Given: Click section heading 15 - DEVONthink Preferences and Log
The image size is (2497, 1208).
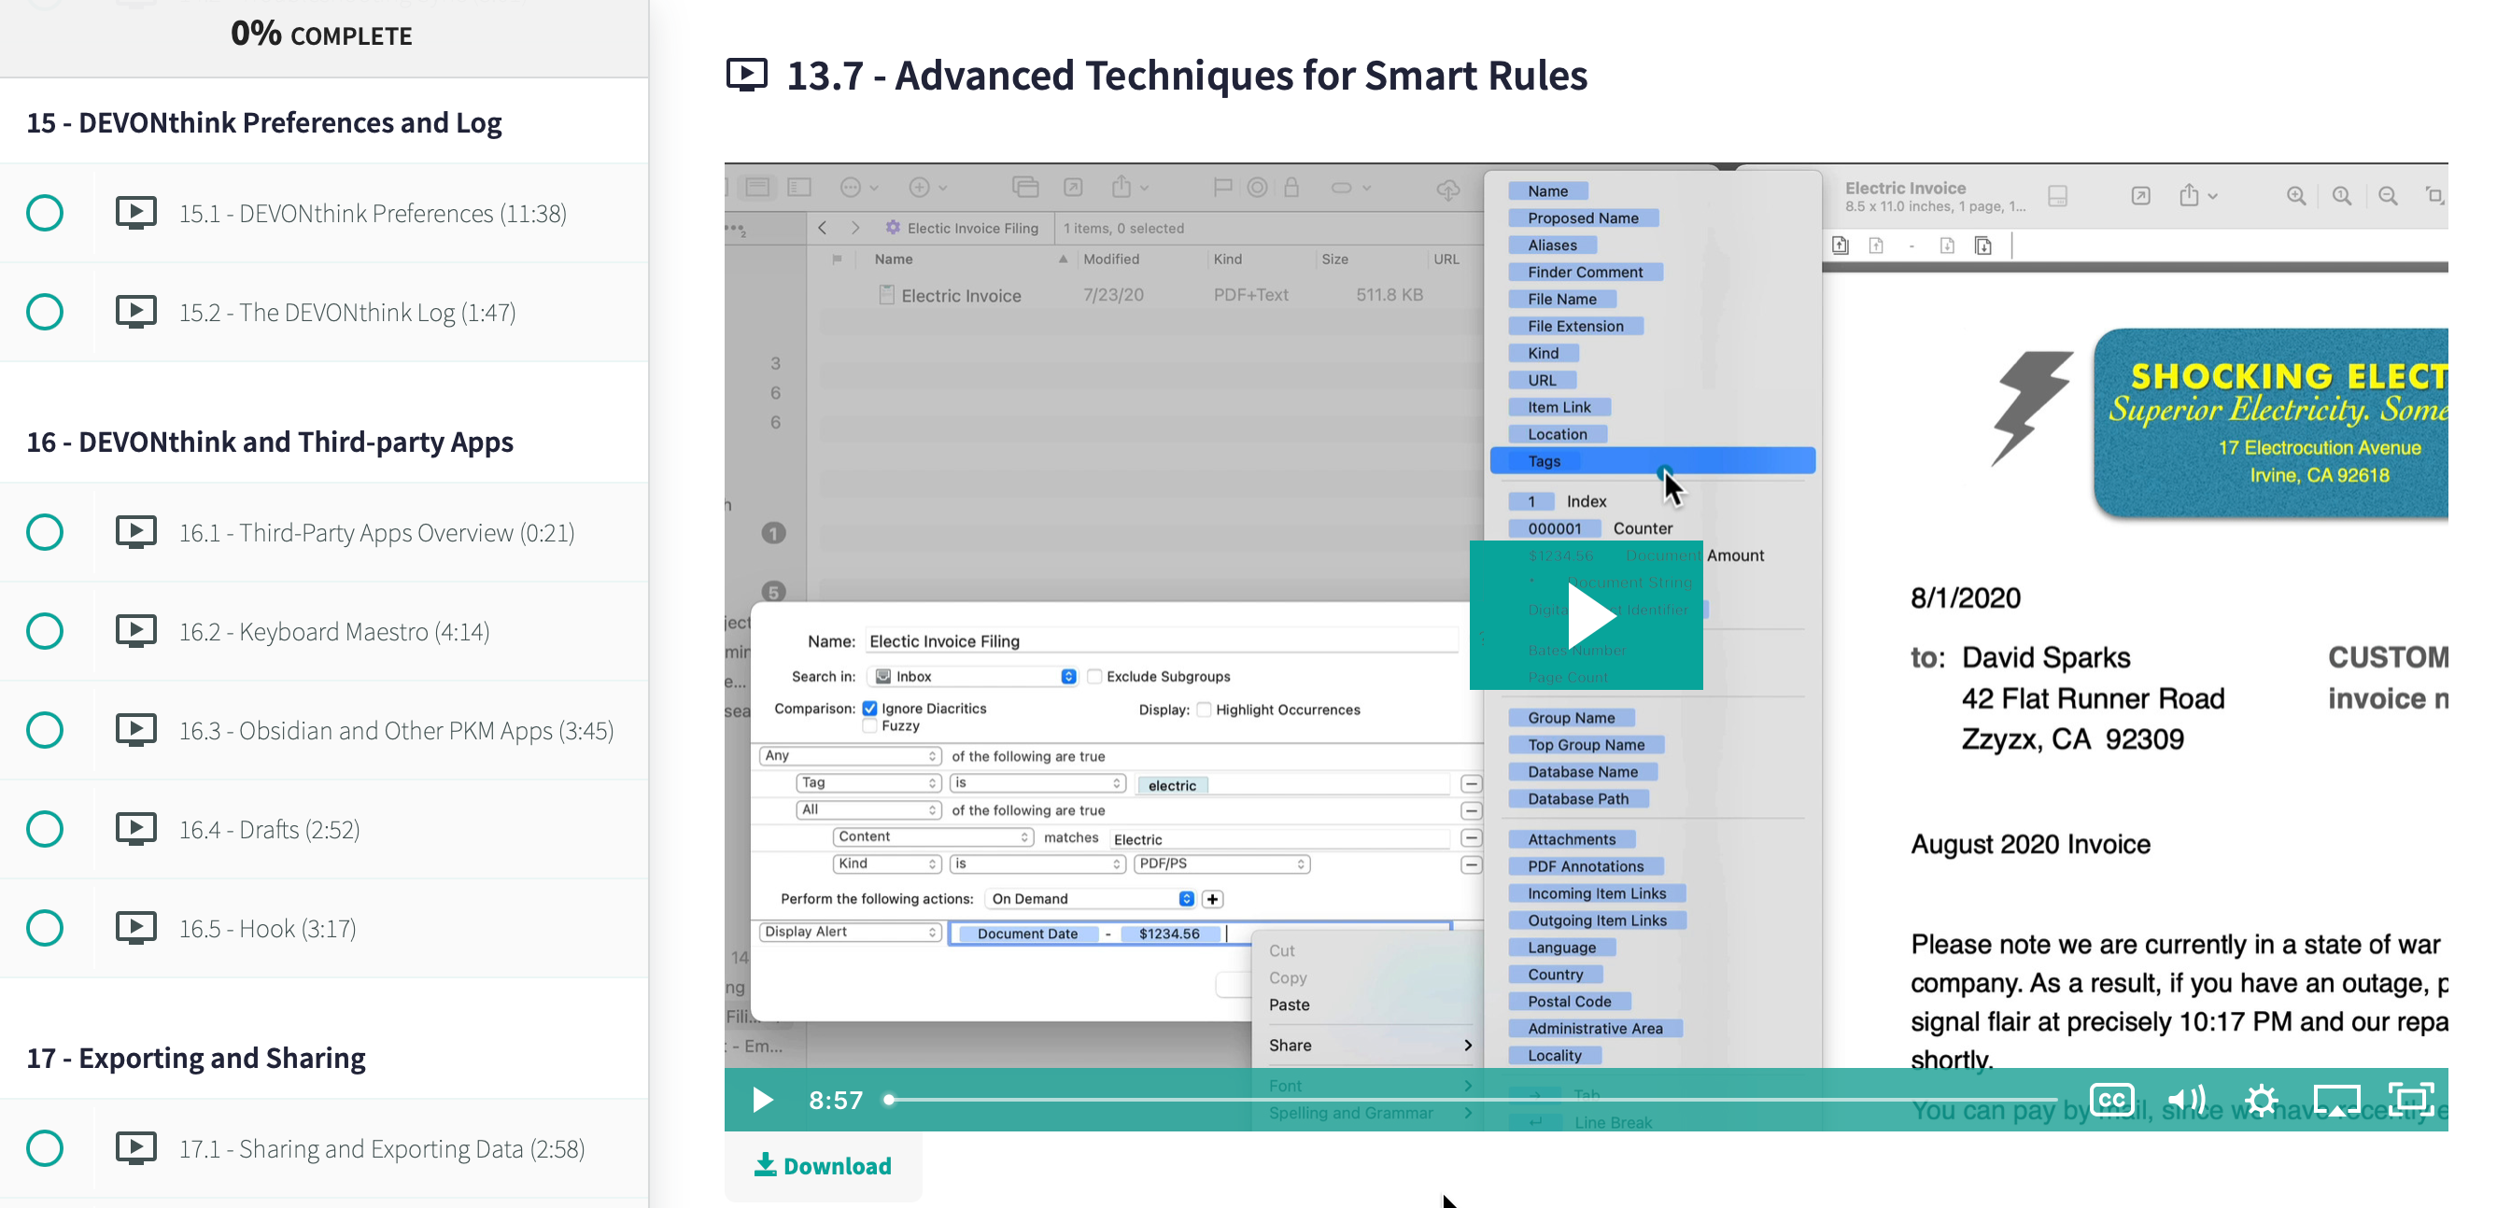Looking at the screenshot, I should click(263, 122).
